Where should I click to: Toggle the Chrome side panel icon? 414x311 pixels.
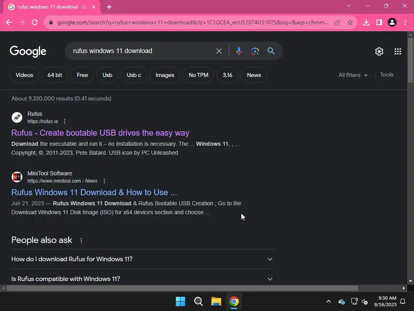pyautogui.click(x=379, y=23)
